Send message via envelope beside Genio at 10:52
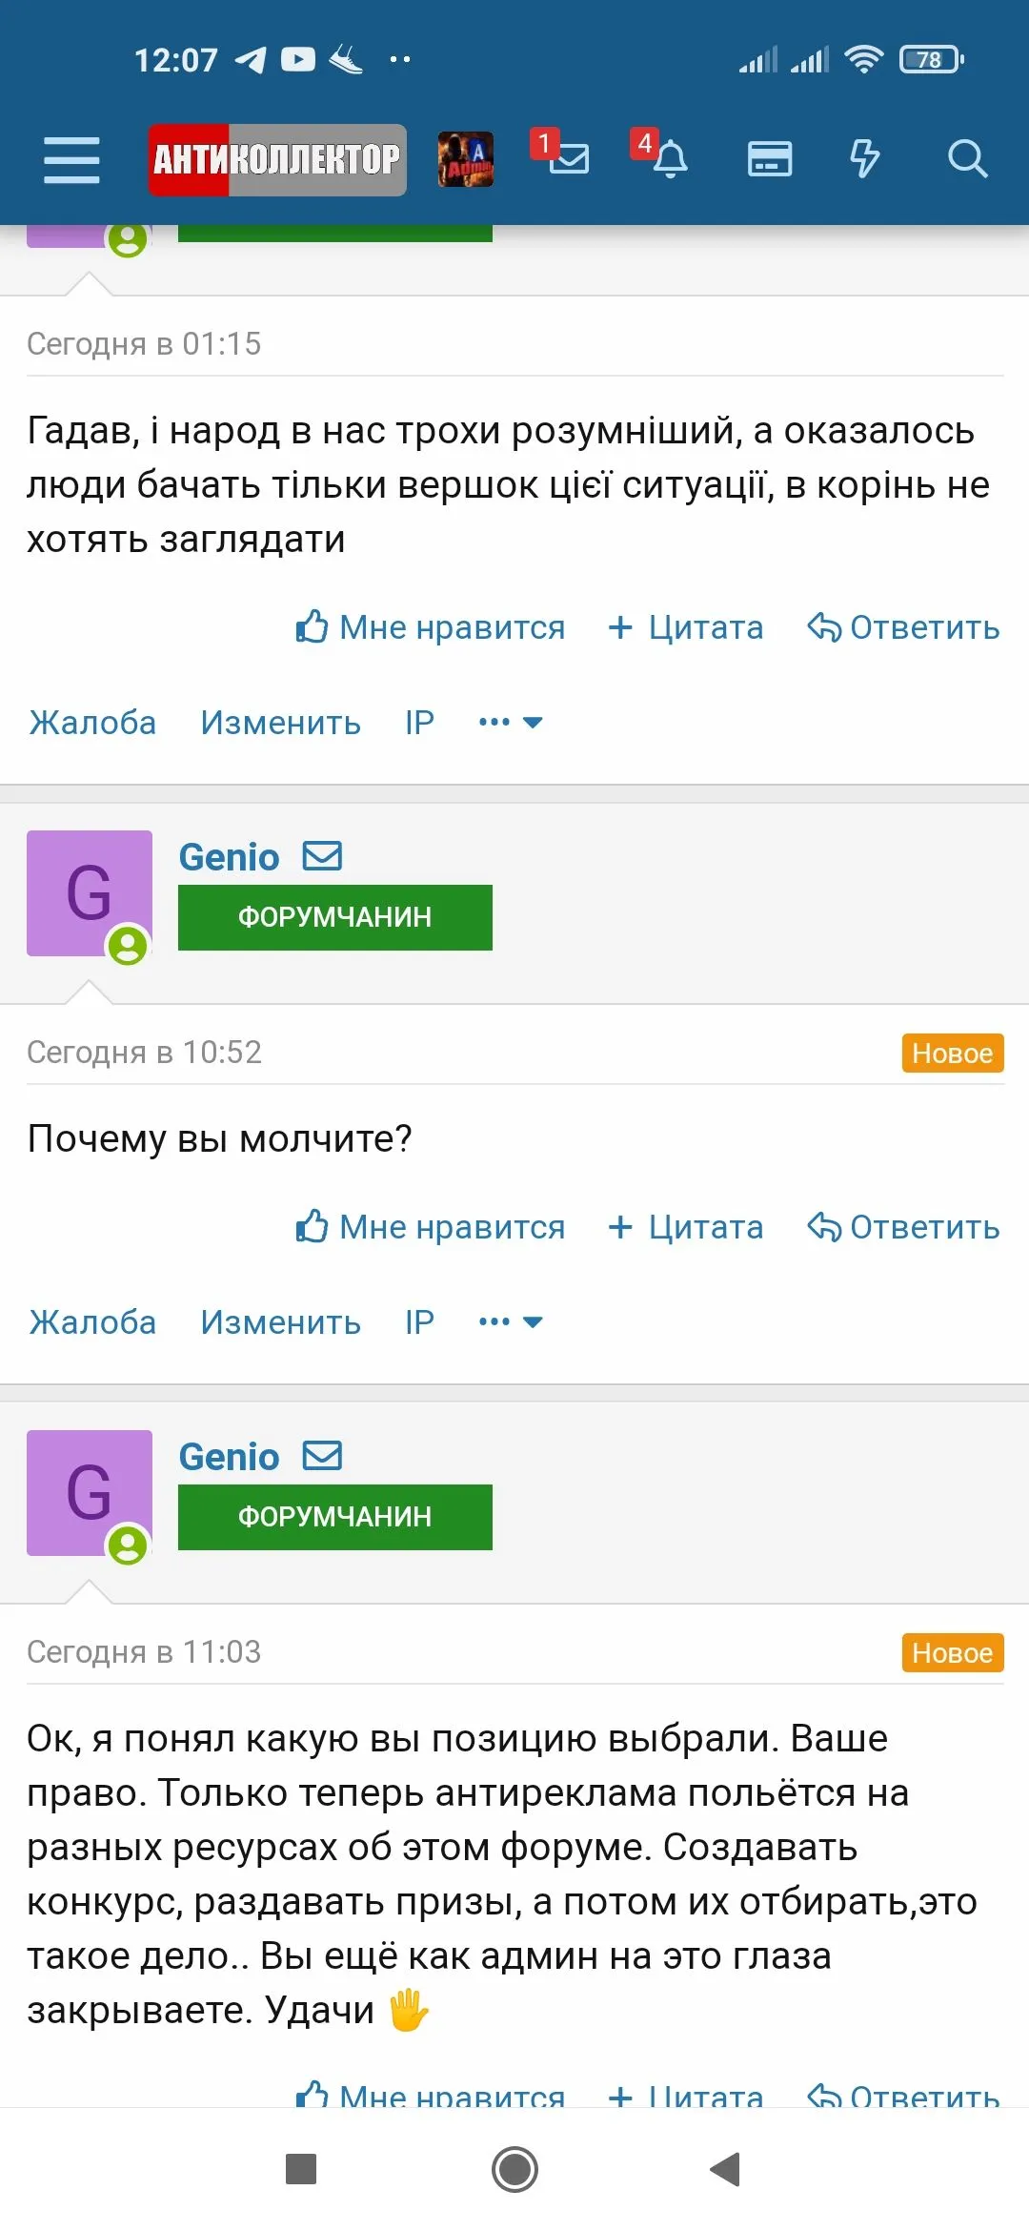The width and height of the screenshot is (1029, 2231). click(322, 856)
